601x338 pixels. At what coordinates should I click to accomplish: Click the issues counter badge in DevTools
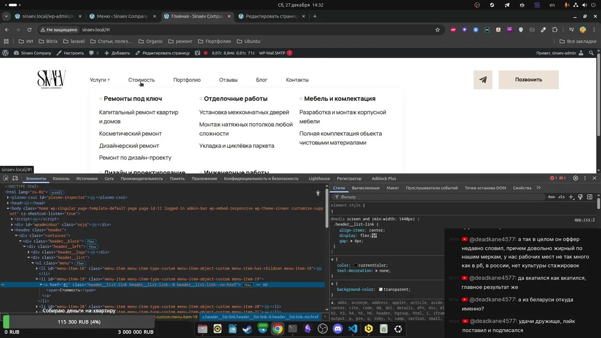coord(562,178)
